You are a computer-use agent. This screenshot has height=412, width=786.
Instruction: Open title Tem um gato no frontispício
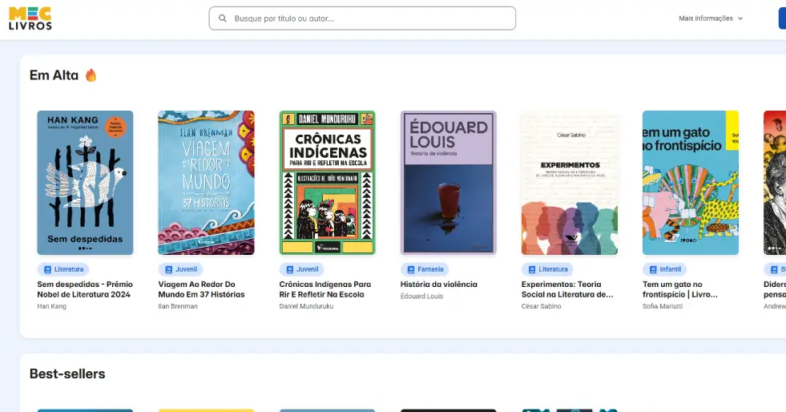tap(680, 289)
